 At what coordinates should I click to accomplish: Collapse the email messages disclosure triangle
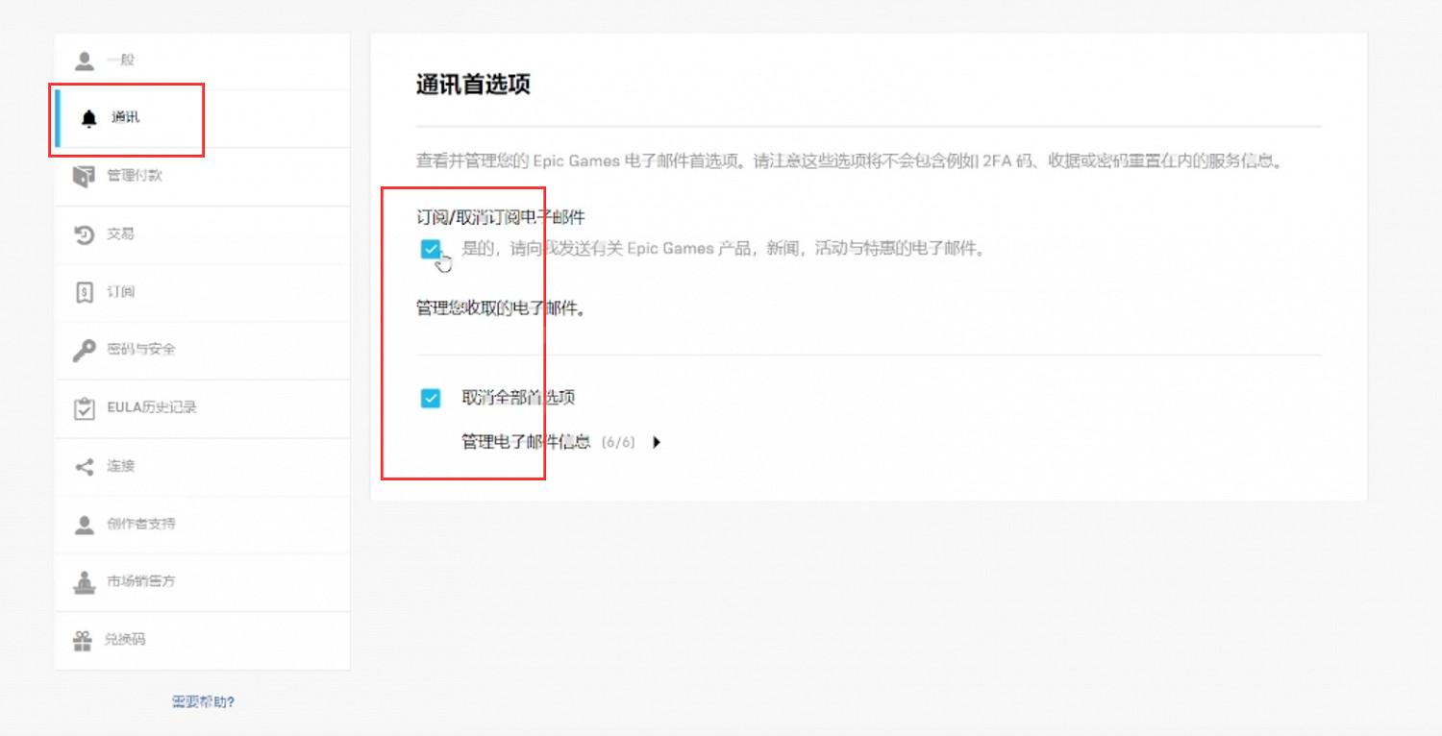(656, 442)
